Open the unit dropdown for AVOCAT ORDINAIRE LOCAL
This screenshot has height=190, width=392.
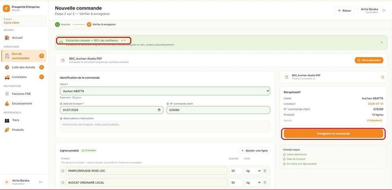coord(253,183)
